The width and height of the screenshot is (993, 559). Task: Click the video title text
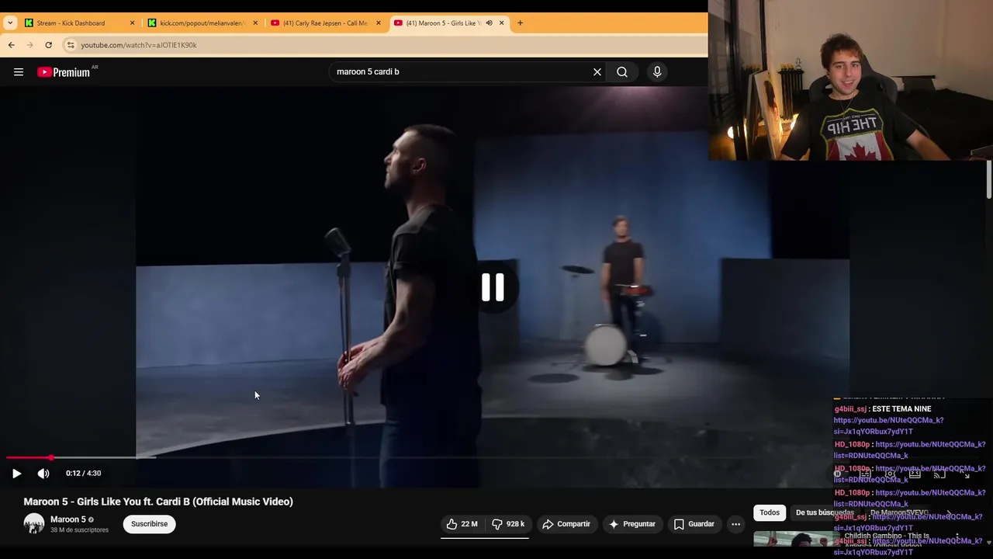point(158,502)
